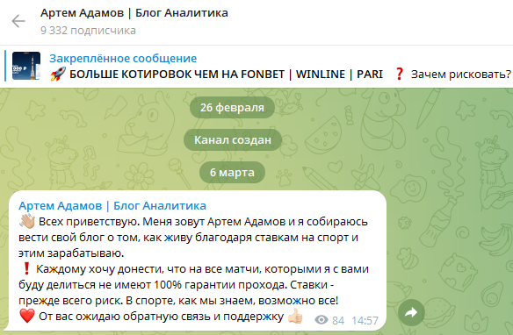513x335 pixels.
Task: Open channel title Артем Адамов in header
Action: pyautogui.click(x=134, y=13)
